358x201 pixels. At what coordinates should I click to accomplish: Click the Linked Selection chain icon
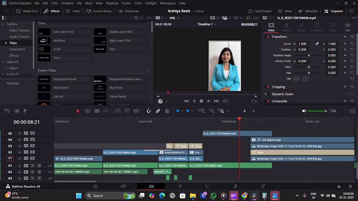coord(158,111)
